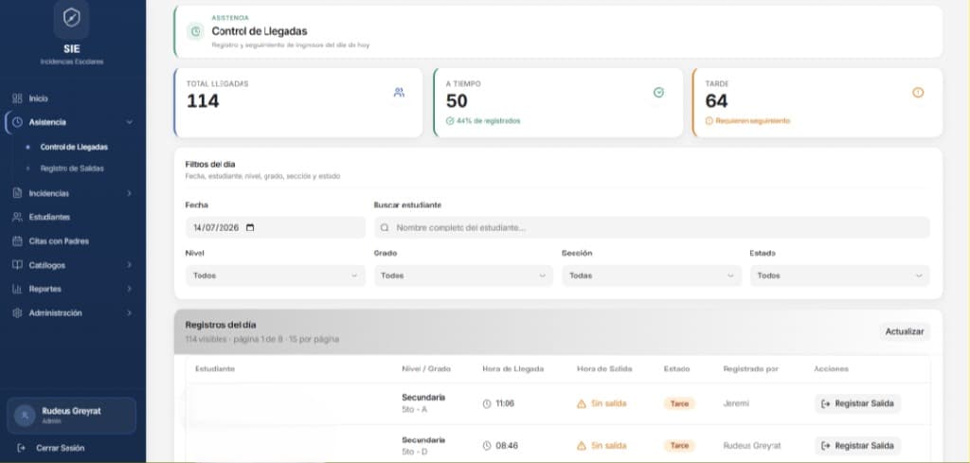The height and width of the screenshot is (463, 970).
Task: Expand the Reportes submenu chevron
Action: (129, 289)
